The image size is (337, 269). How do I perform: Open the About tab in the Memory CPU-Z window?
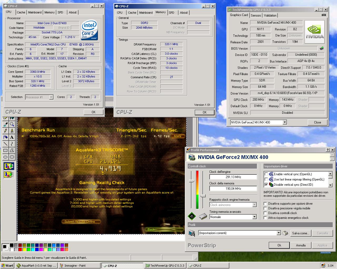point(184,13)
